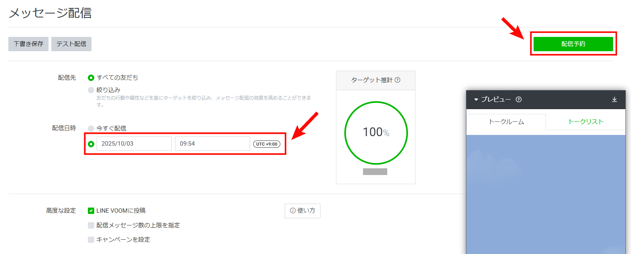This screenshot has height=254, width=631.
Task: Collapse the プレビュー panel triangle
Action: (x=476, y=100)
